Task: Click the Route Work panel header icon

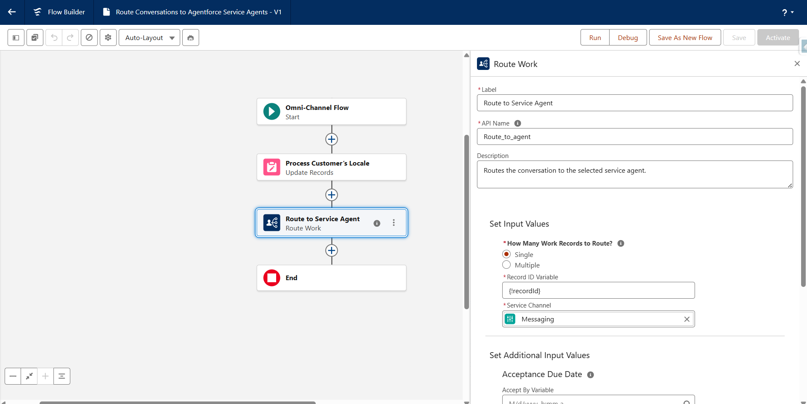Action: tap(483, 64)
